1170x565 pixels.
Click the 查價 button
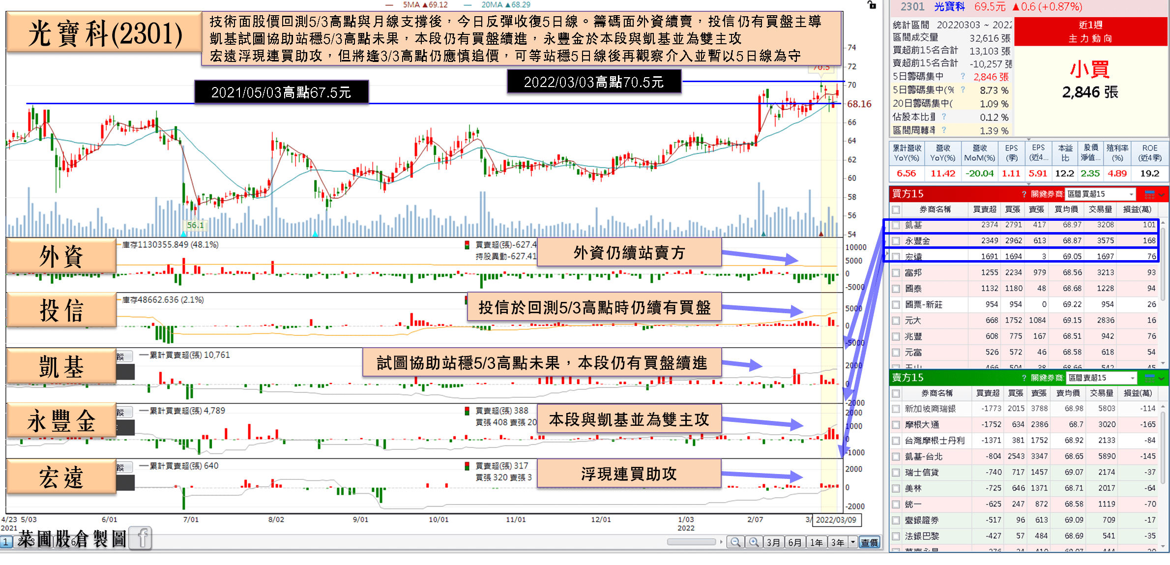pyautogui.click(x=869, y=542)
